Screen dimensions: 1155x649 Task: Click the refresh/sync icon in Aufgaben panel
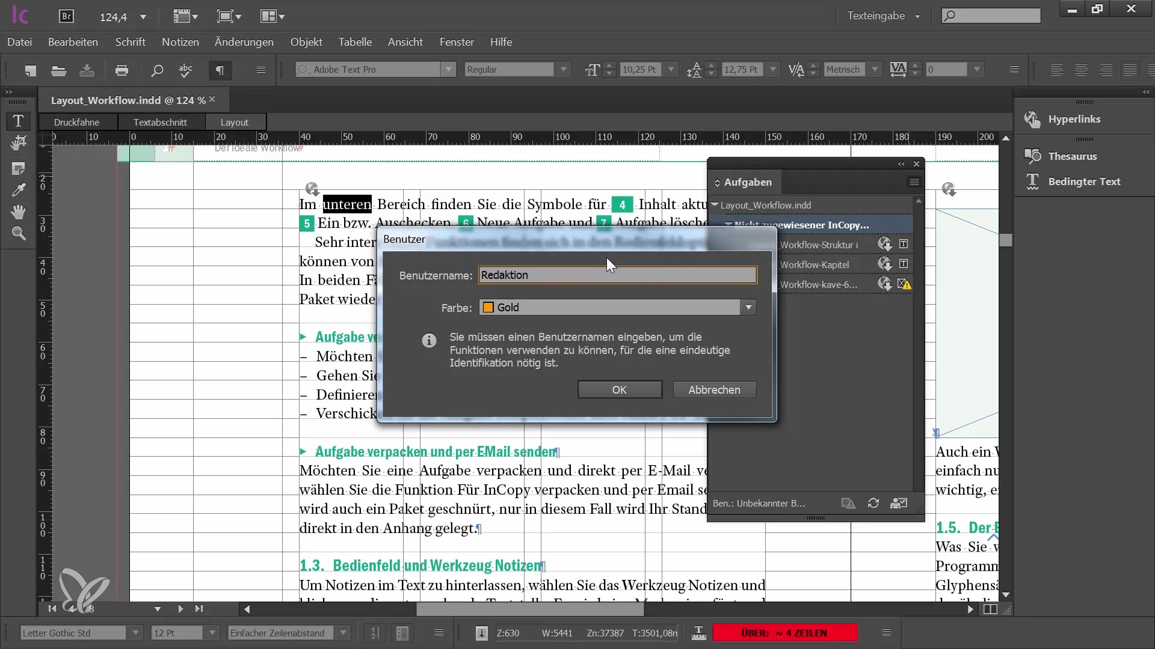[873, 503]
